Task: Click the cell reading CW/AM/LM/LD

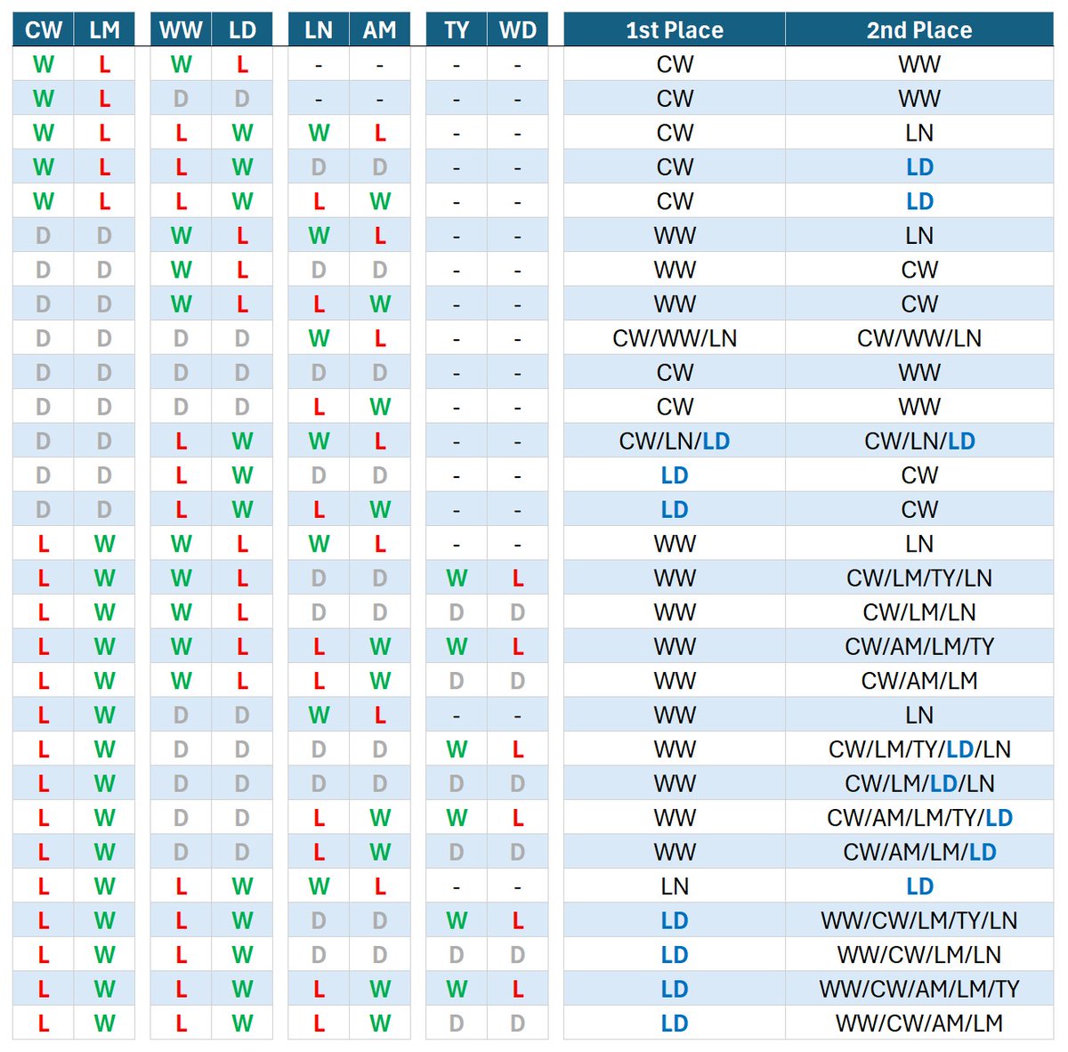Action: 919,853
